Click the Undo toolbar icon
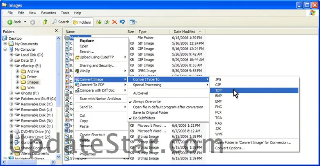Viewport: 320px width, 166px height. pos(122,22)
